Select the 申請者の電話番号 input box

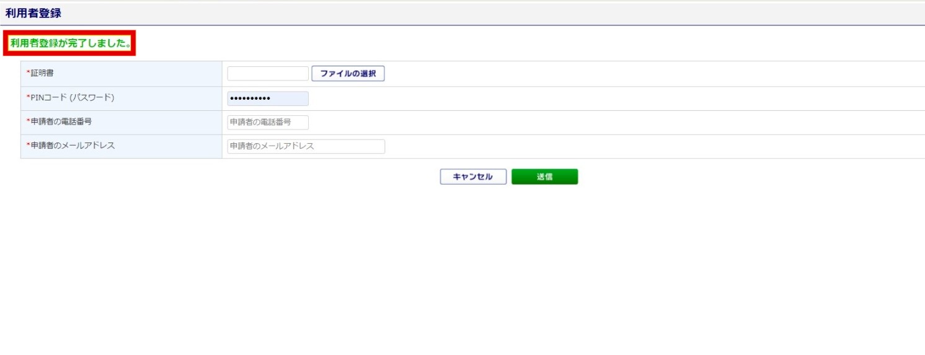pos(267,123)
